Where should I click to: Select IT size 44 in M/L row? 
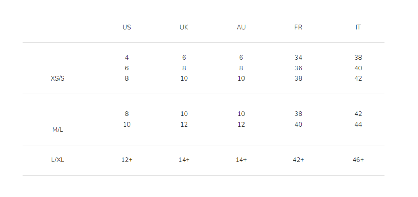(358, 124)
